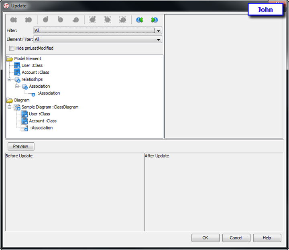The width and height of the screenshot is (289, 250).
Task: Click the Sample Diagram class diagram icon
Action: pos(17,107)
